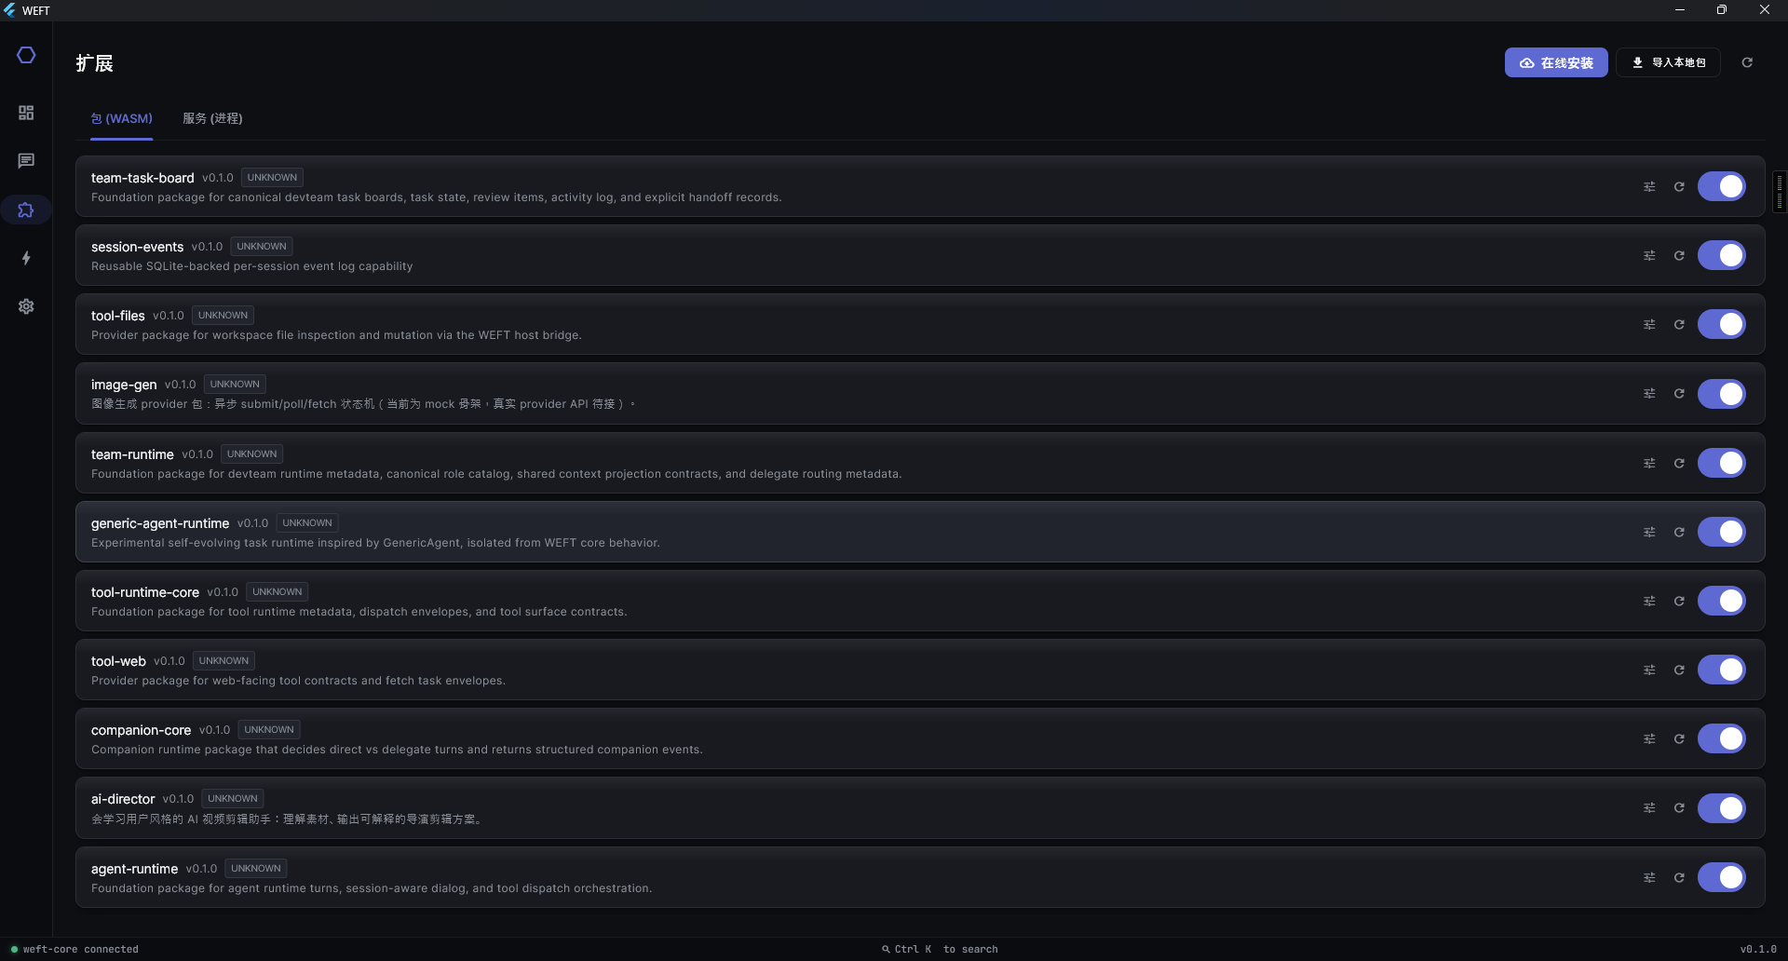Disable the companion-core package toggle
The height and width of the screenshot is (961, 1788).
point(1721,738)
